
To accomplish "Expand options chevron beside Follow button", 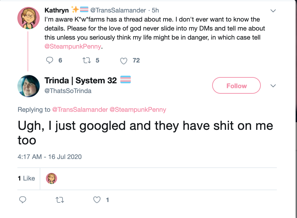I will [x=273, y=86].
